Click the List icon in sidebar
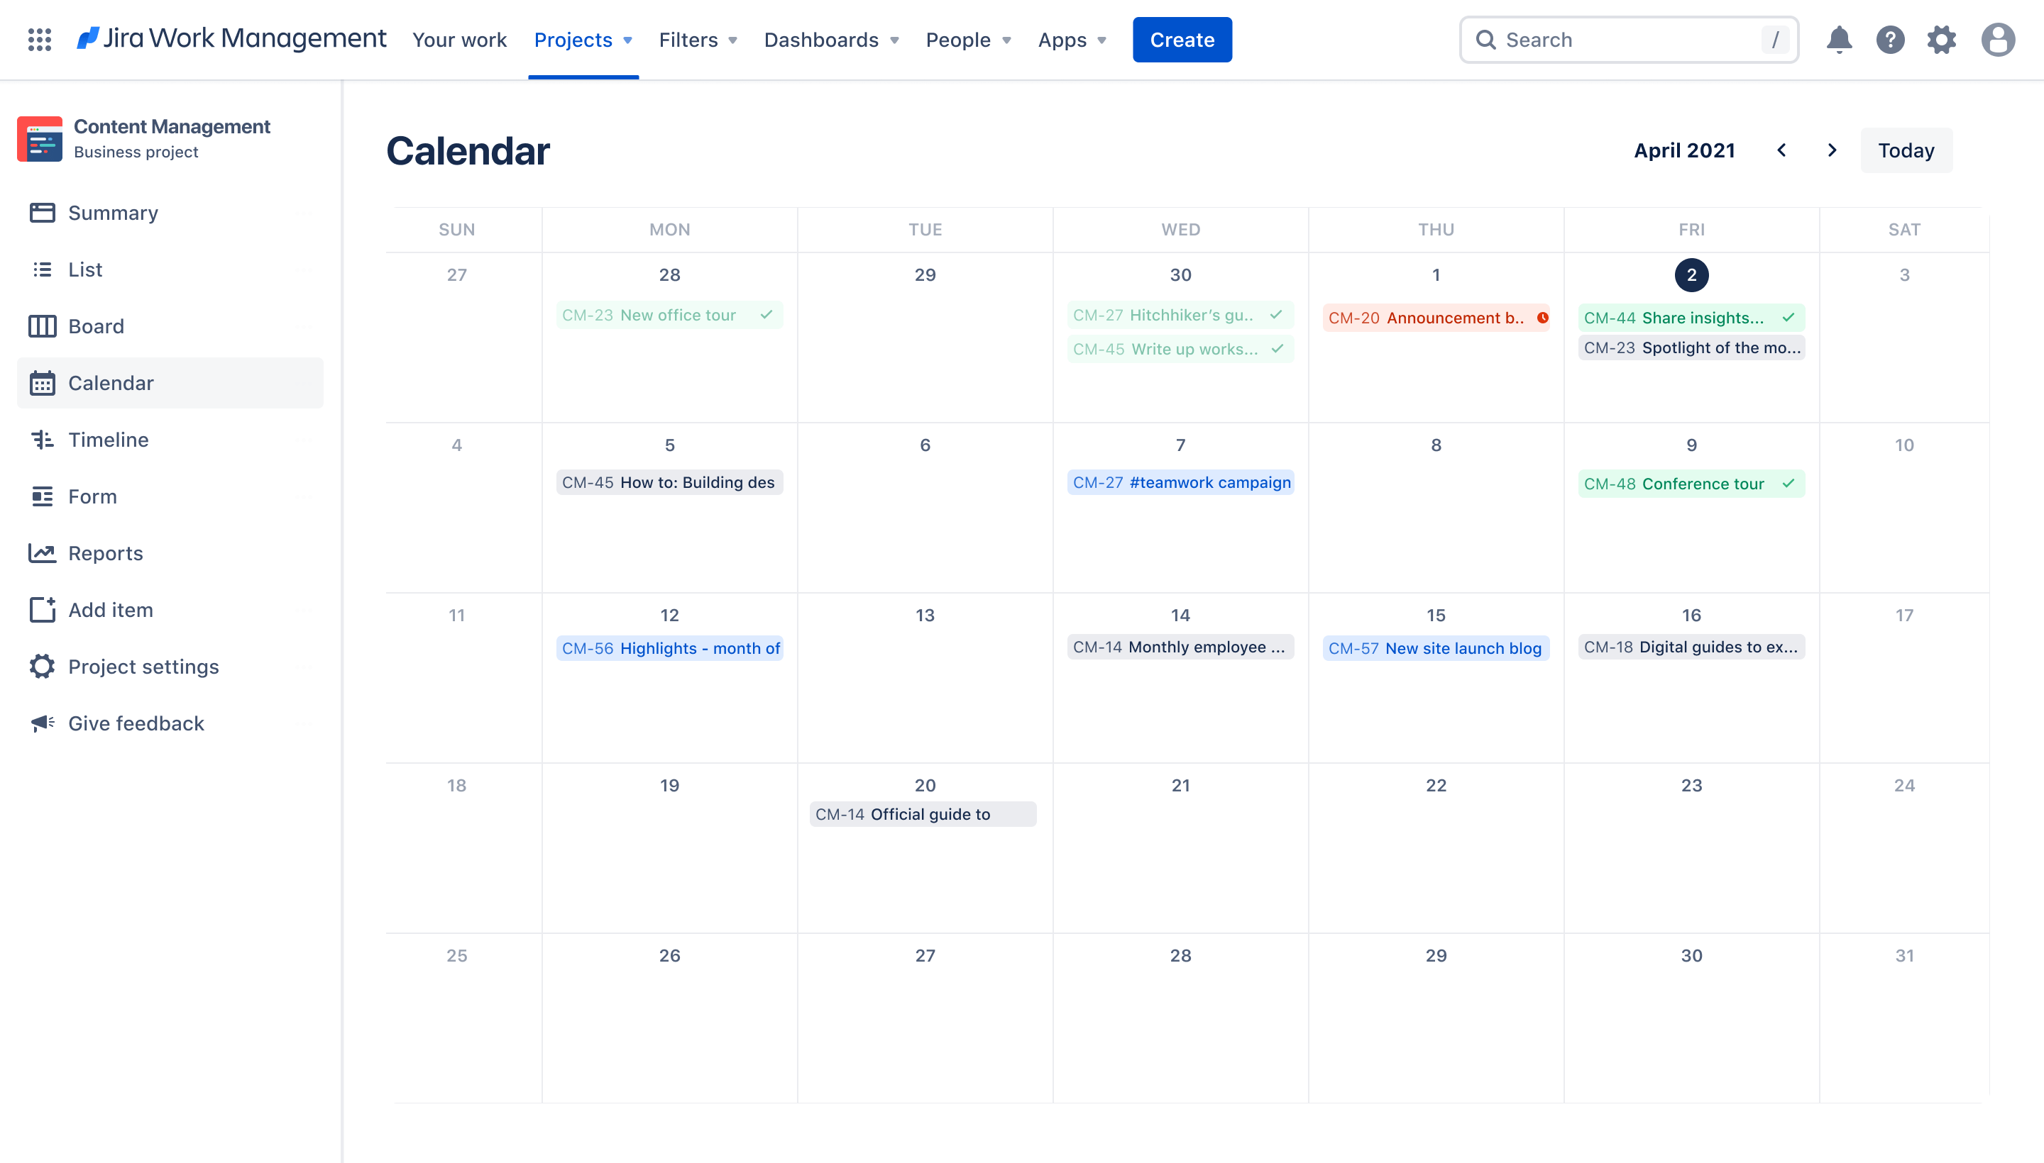 [42, 268]
